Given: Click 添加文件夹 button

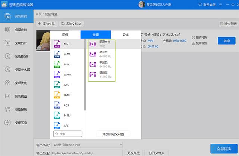Looking at the screenshot, I should 71,24.
